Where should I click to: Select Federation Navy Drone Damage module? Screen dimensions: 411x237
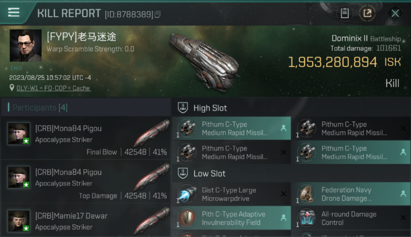[351, 194]
